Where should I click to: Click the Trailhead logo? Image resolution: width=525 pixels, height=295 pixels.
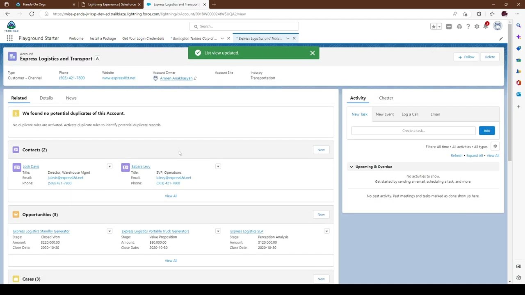tap(11, 27)
